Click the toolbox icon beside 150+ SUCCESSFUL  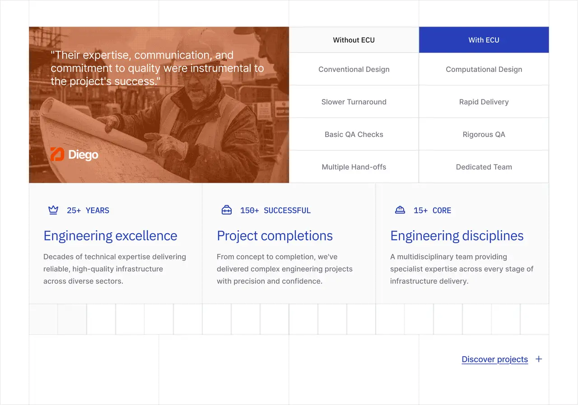(x=227, y=210)
